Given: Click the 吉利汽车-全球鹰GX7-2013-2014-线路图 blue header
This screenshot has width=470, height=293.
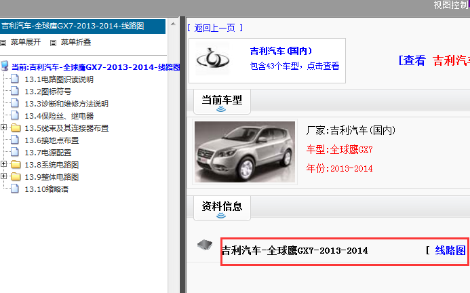Looking at the screenshot, I should (x=83, y=26).
